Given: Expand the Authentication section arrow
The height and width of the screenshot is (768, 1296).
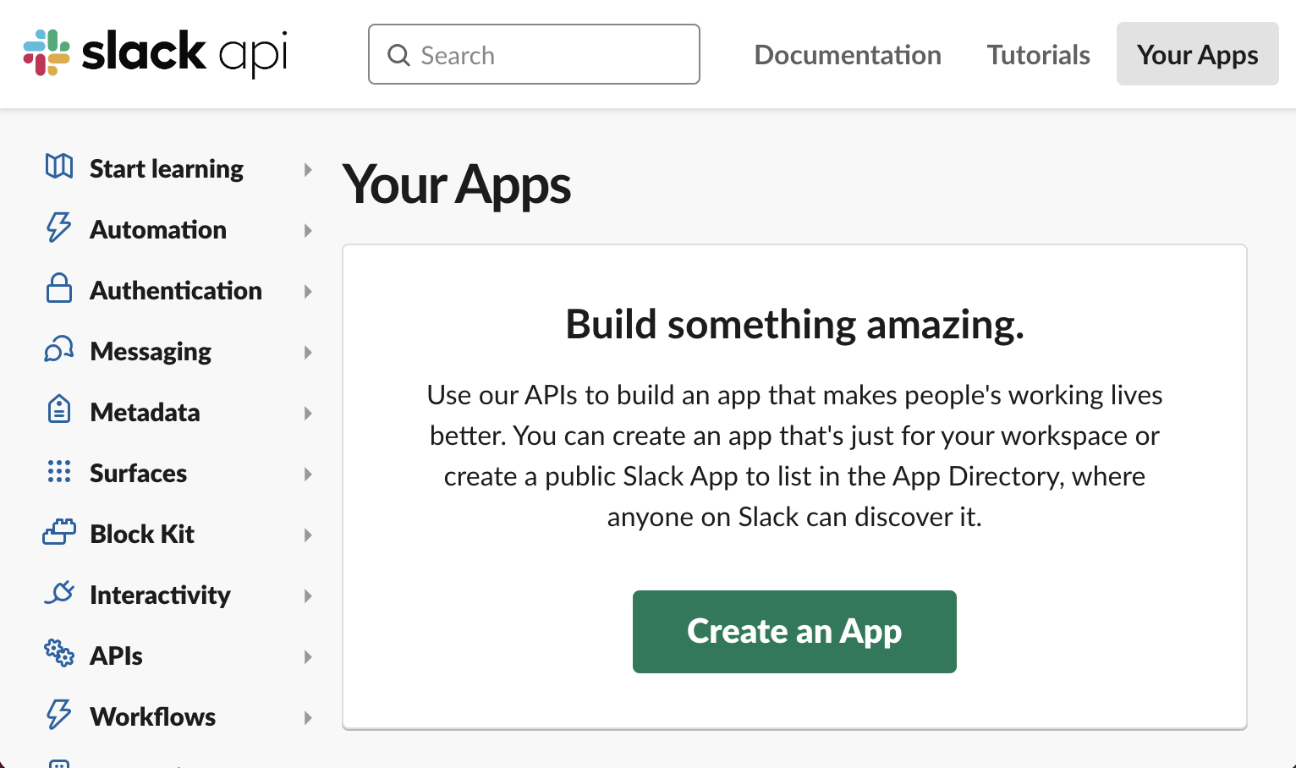Looking at the screenshot, I should click(x=308, y=292).
